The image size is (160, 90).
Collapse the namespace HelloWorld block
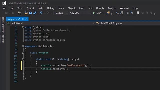(23, 46)
